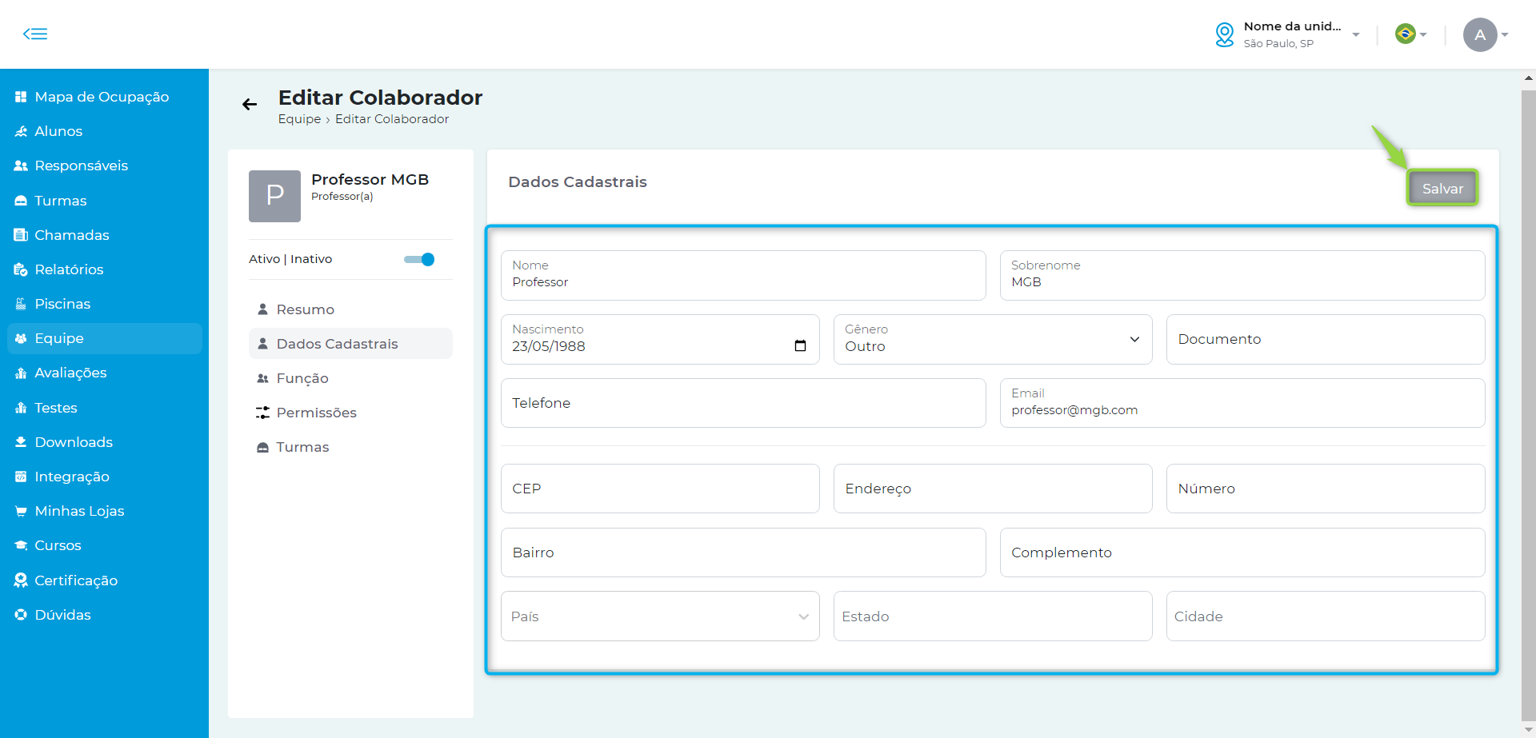Viewport: 1536px width, 738px height.
Task: Click the Estado input field
Action: [993, 616]
